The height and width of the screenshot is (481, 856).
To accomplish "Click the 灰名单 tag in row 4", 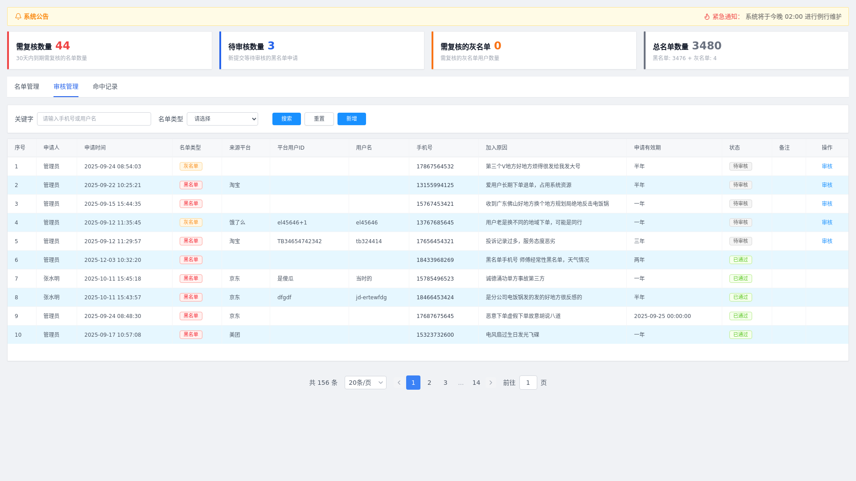I will click(191, 222).
